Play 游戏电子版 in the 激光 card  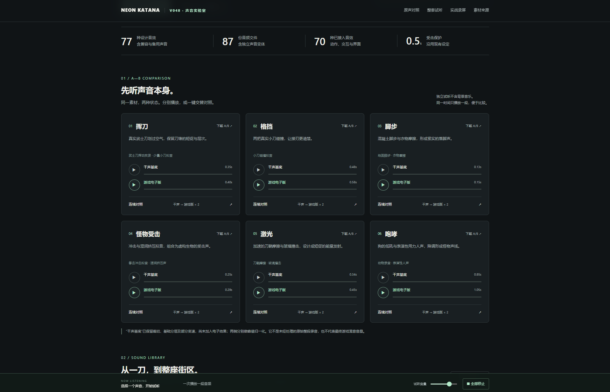pyautogui.click(x=258, y=293)
